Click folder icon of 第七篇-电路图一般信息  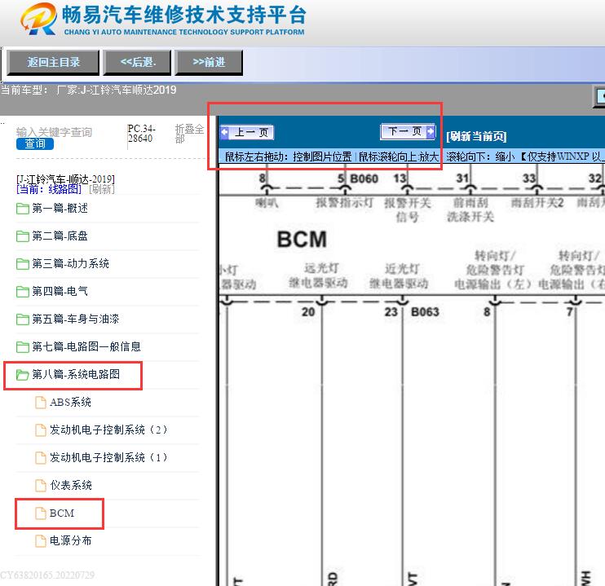pyautogui.click(x=23, y=347)
